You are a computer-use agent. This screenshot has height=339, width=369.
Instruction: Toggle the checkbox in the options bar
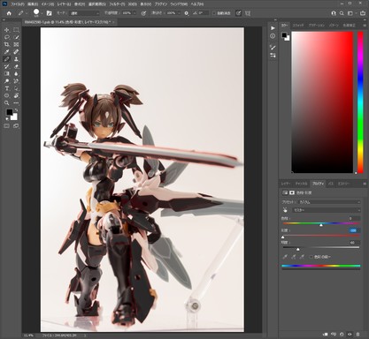point(214,13)
